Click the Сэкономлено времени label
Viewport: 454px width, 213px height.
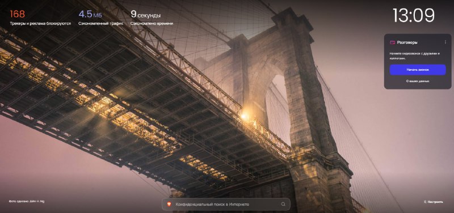click(152, 23)
